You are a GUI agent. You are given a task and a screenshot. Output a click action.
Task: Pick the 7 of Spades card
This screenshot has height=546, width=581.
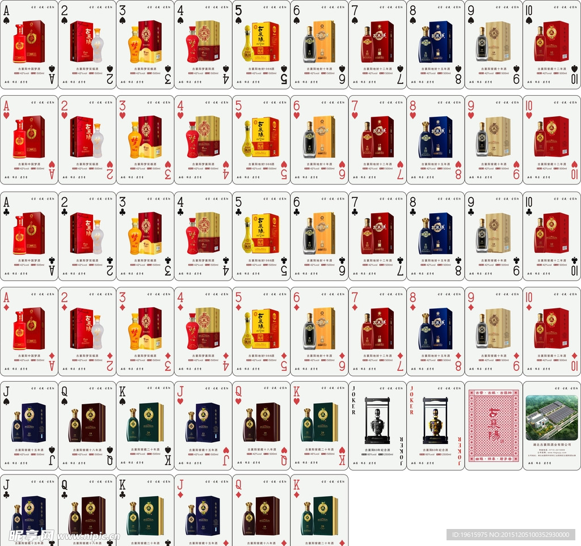point(377,45)
